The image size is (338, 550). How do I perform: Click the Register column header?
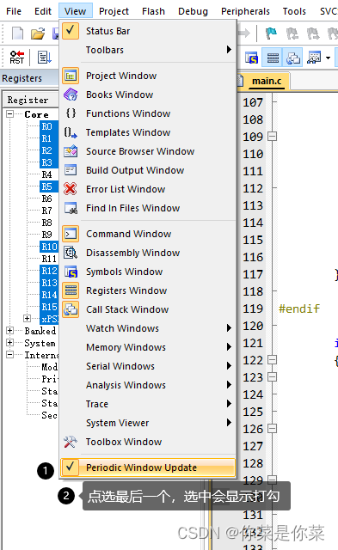(31, 100)
